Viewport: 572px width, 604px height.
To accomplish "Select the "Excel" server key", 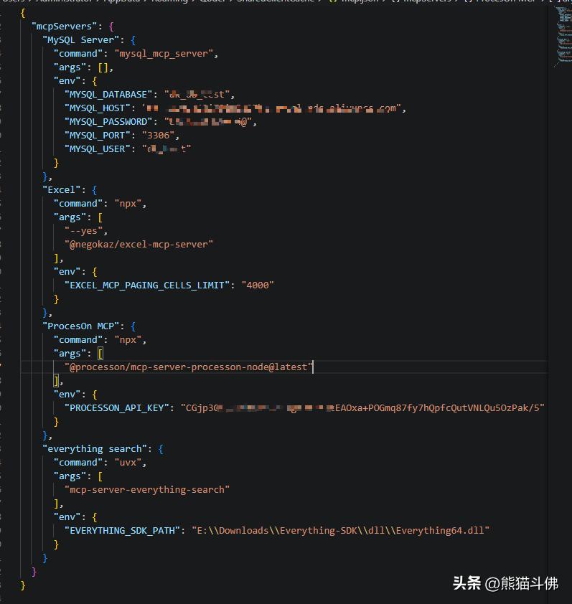I will tap(62, 189).
